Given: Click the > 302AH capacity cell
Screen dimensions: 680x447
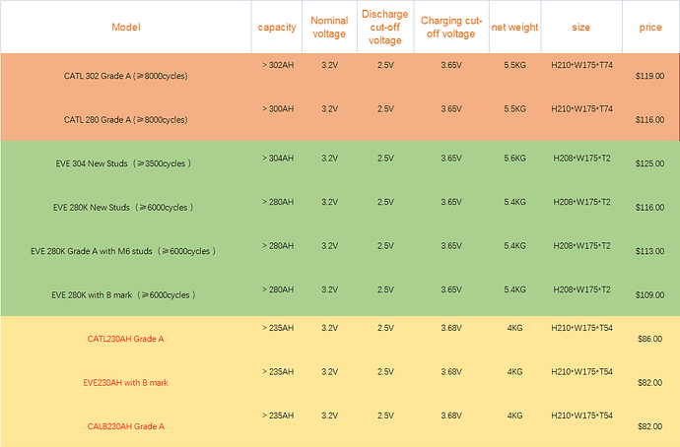Looking at the screenshot, I should [278, 65].
